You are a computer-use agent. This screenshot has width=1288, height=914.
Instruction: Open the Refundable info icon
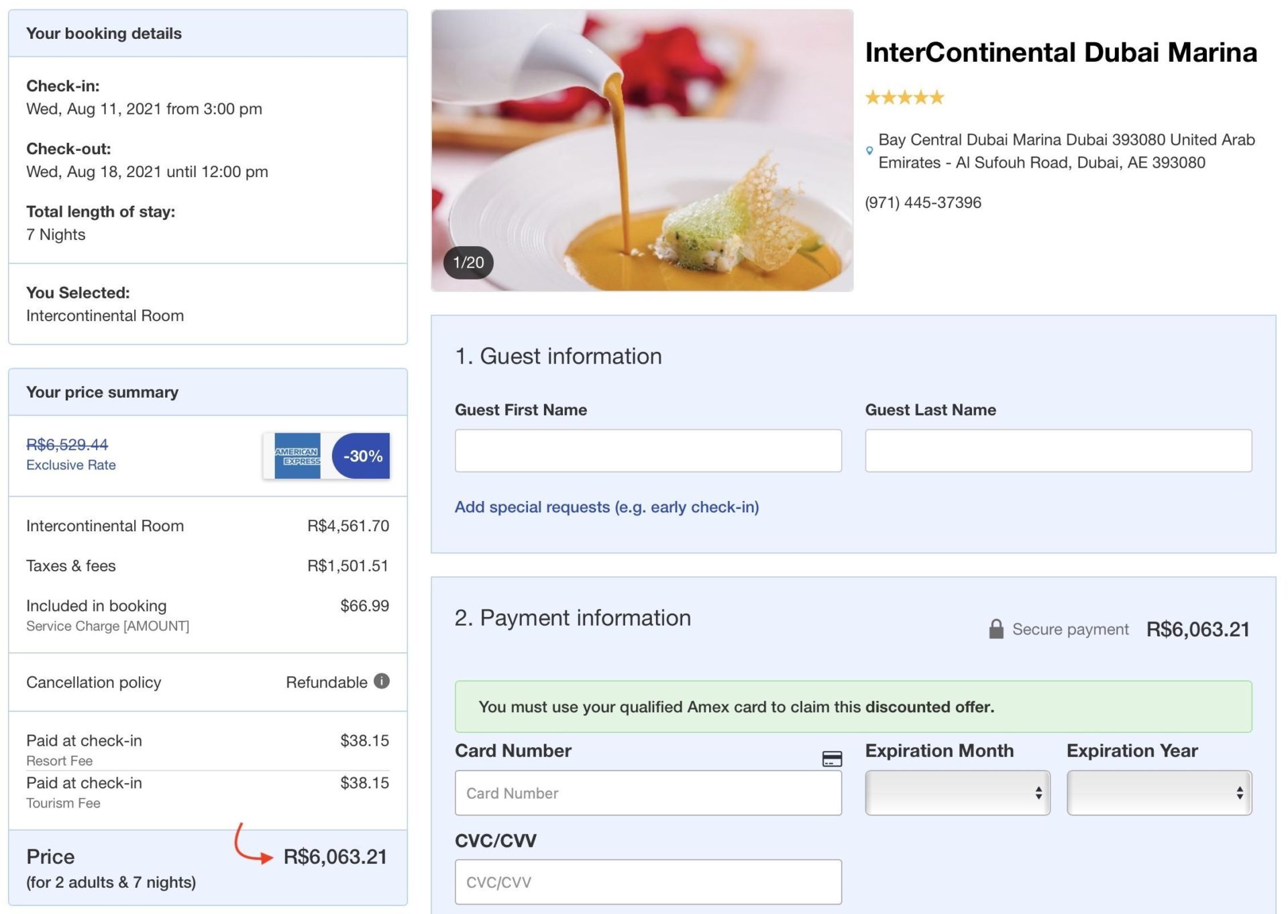382,681
